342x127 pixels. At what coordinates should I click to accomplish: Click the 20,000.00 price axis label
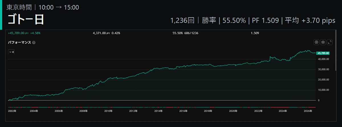coord(323,80)
